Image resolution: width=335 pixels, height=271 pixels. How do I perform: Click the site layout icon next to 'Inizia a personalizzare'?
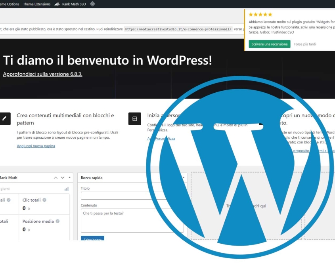coord(135,118)
